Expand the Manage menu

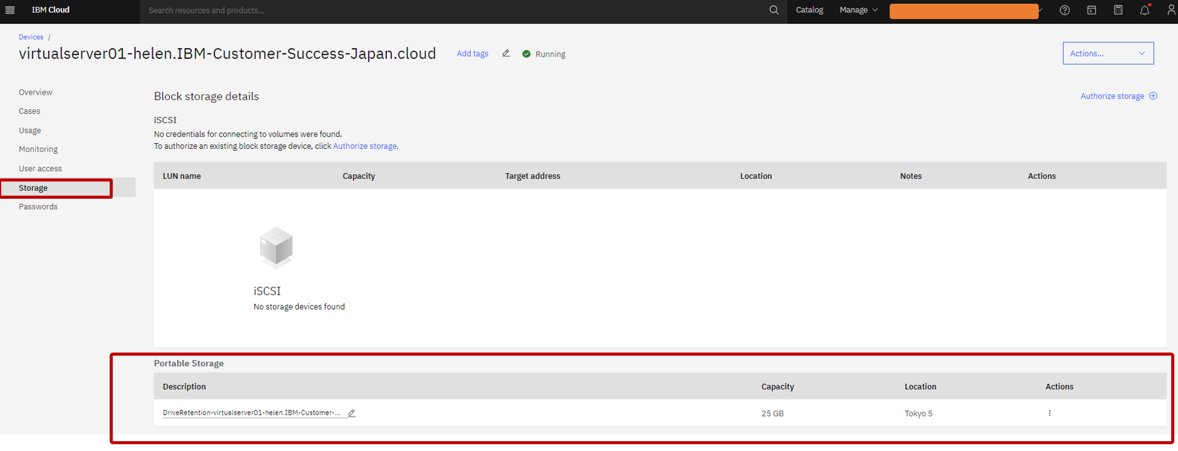(858, 10)
